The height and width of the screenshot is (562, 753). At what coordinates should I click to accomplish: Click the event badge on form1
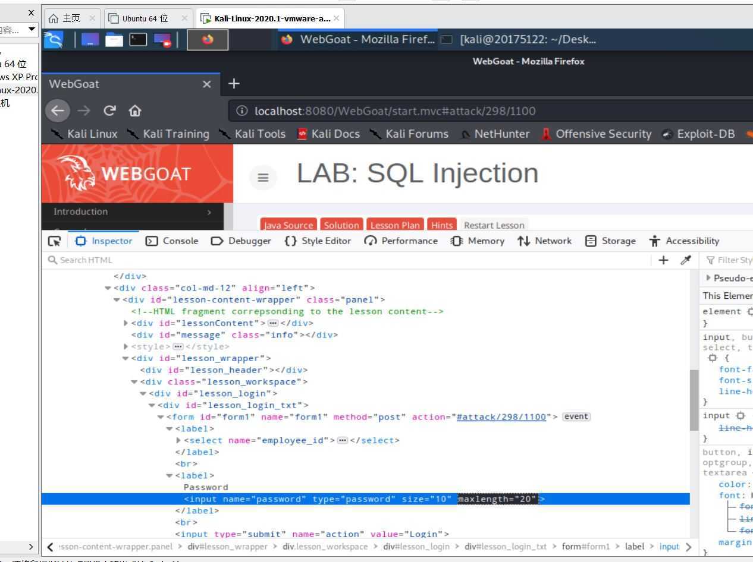coord(576,416)
